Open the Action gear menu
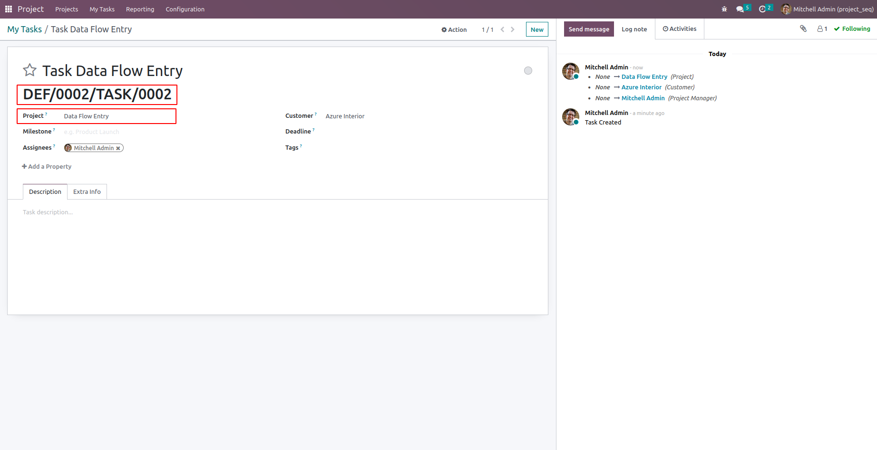877x450 pixels. point(454,29)
